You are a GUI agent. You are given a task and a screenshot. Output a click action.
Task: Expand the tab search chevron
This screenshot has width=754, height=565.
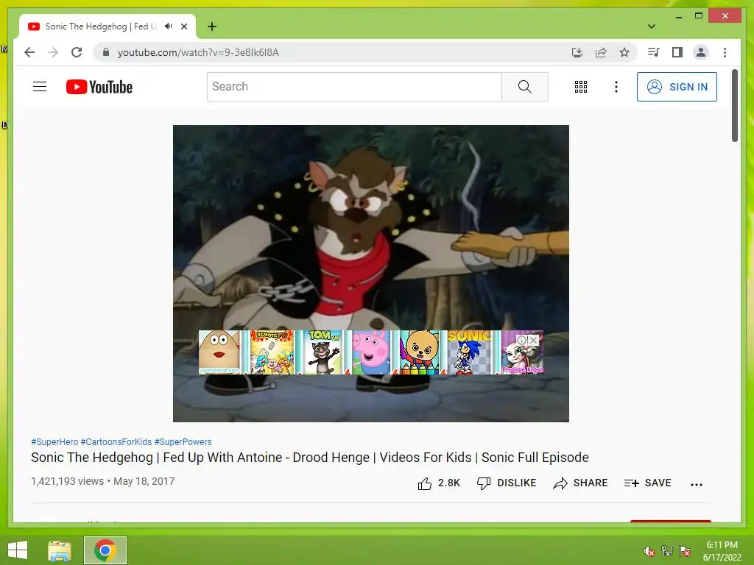[652, 26]
